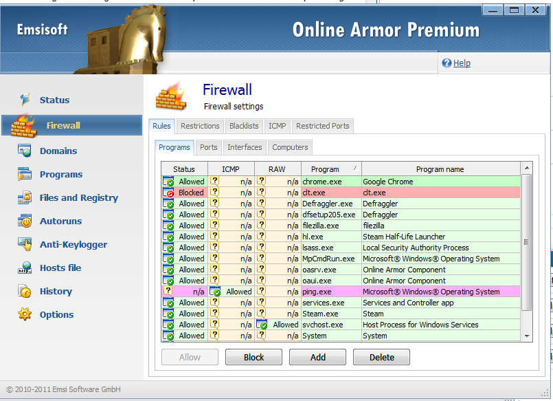This screenshot has width=553, height=401.
Task: Close the Online Armor window
Action: point(536,10)
